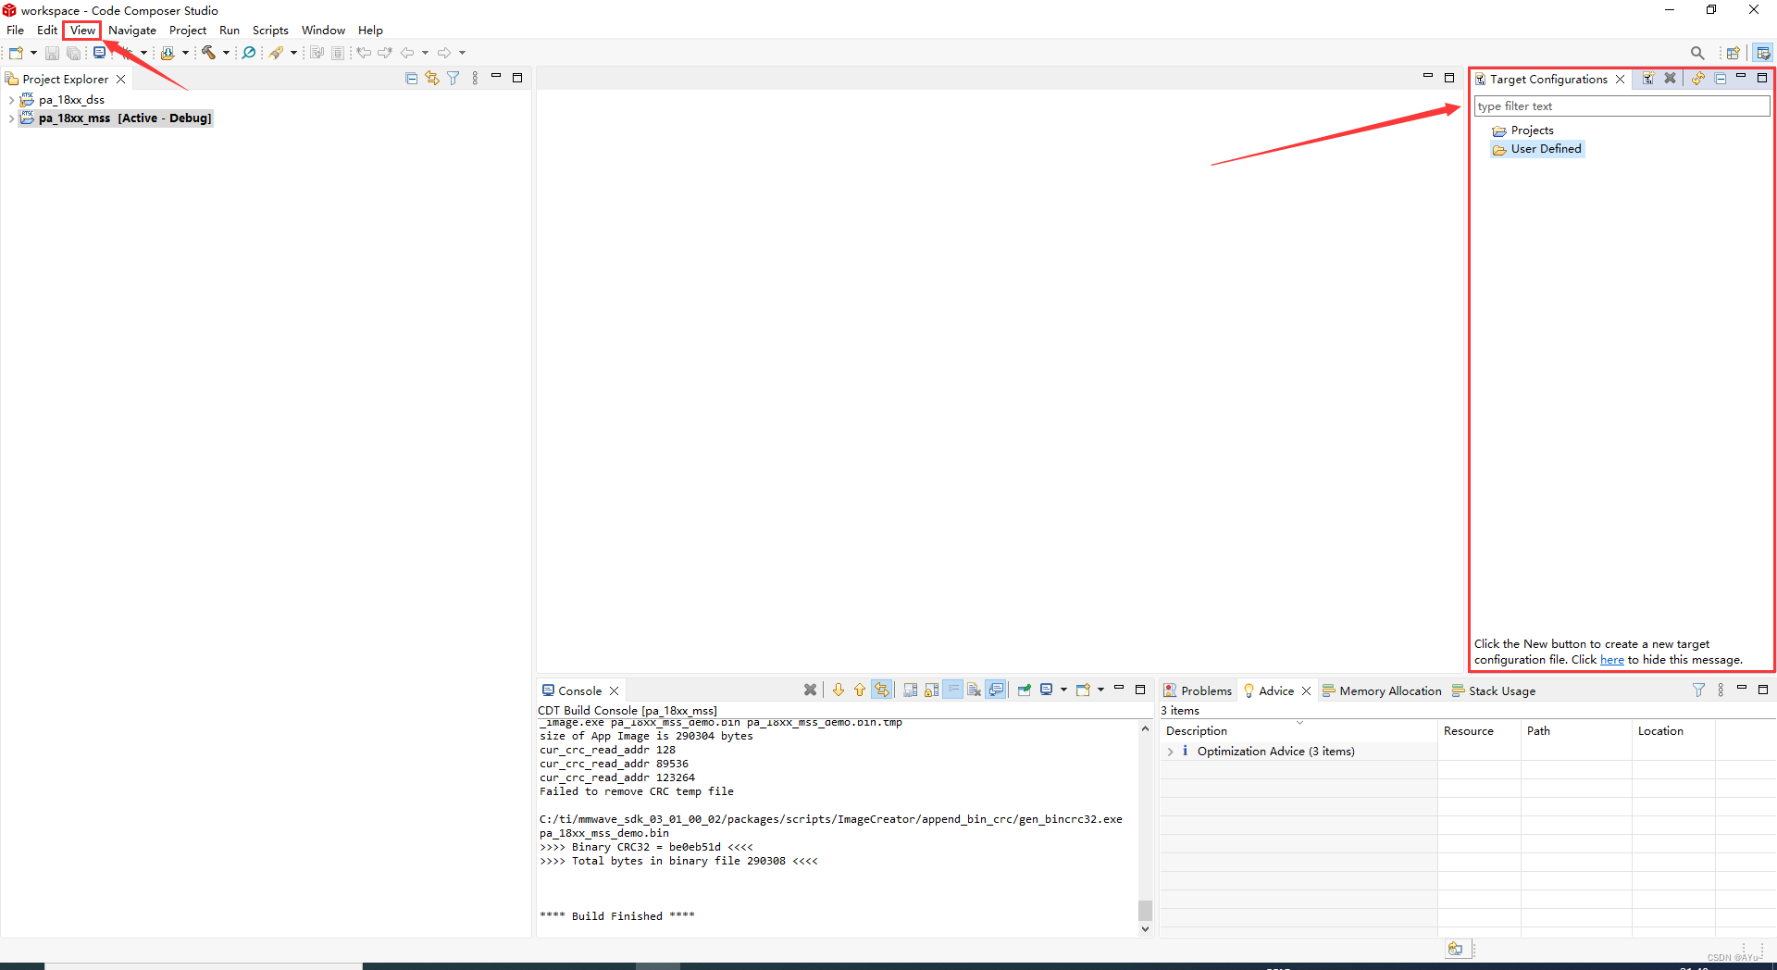The width and height of the screenshot is (1777, 970).
Task: Click the Save toolbar icon
Action: click(52, 53)
